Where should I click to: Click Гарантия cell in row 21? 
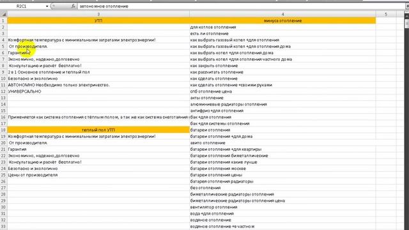click(98, 149)
